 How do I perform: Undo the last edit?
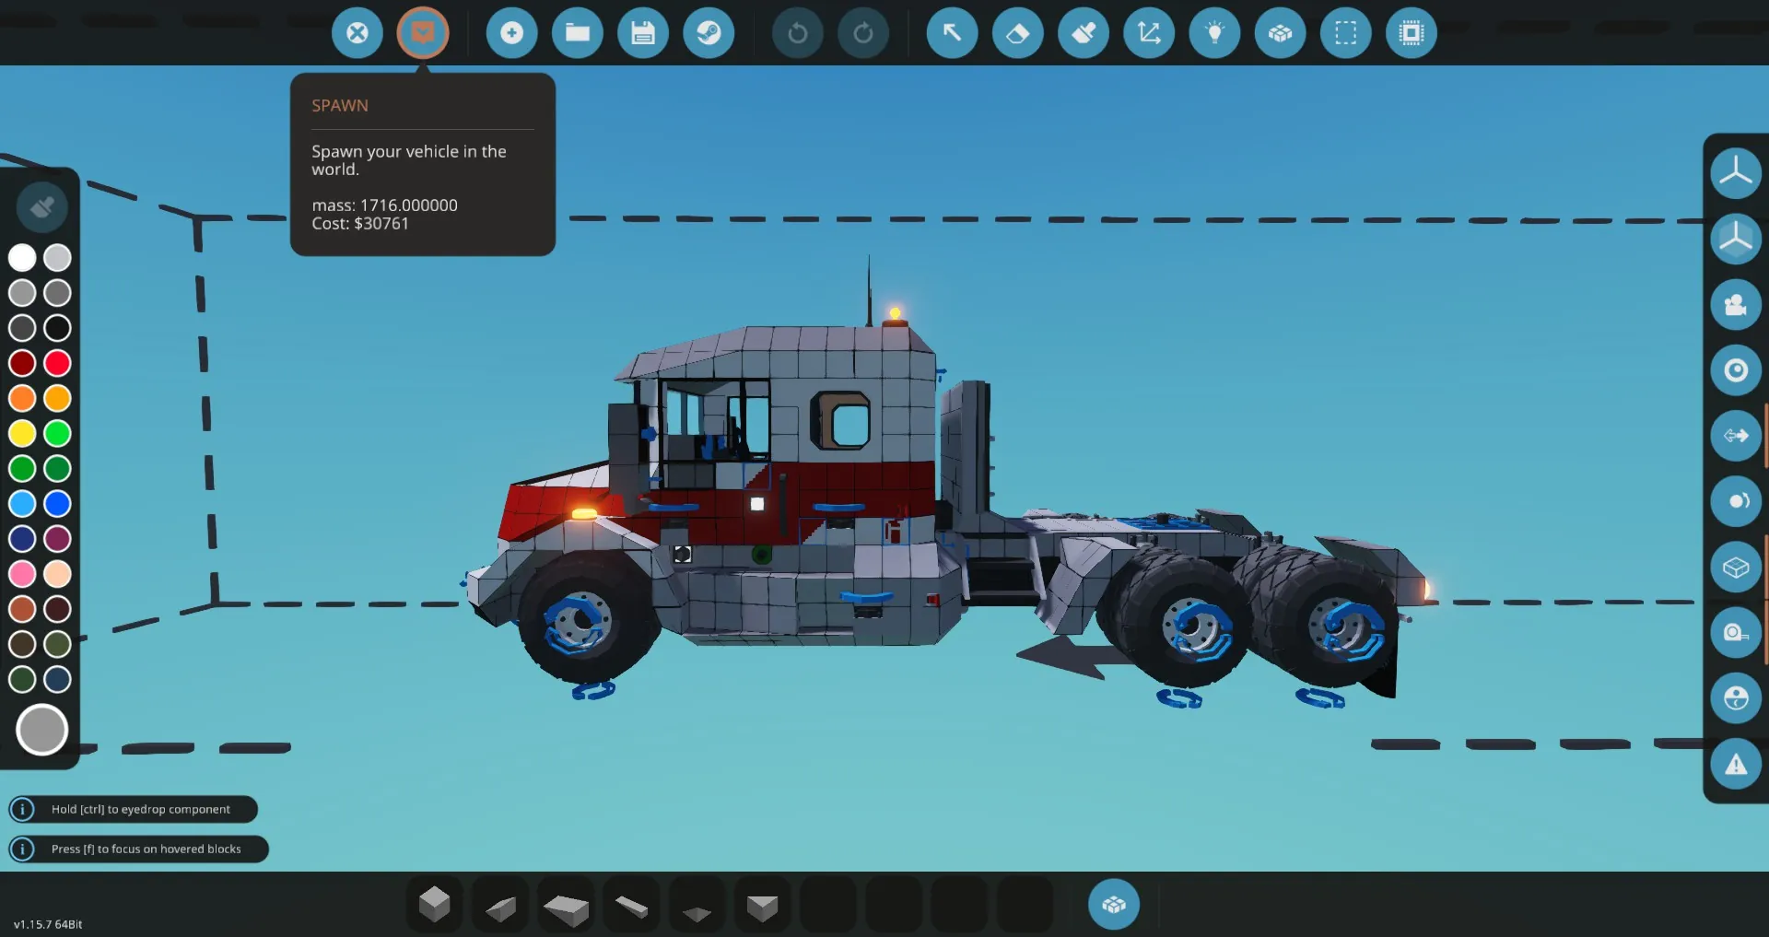798,33
